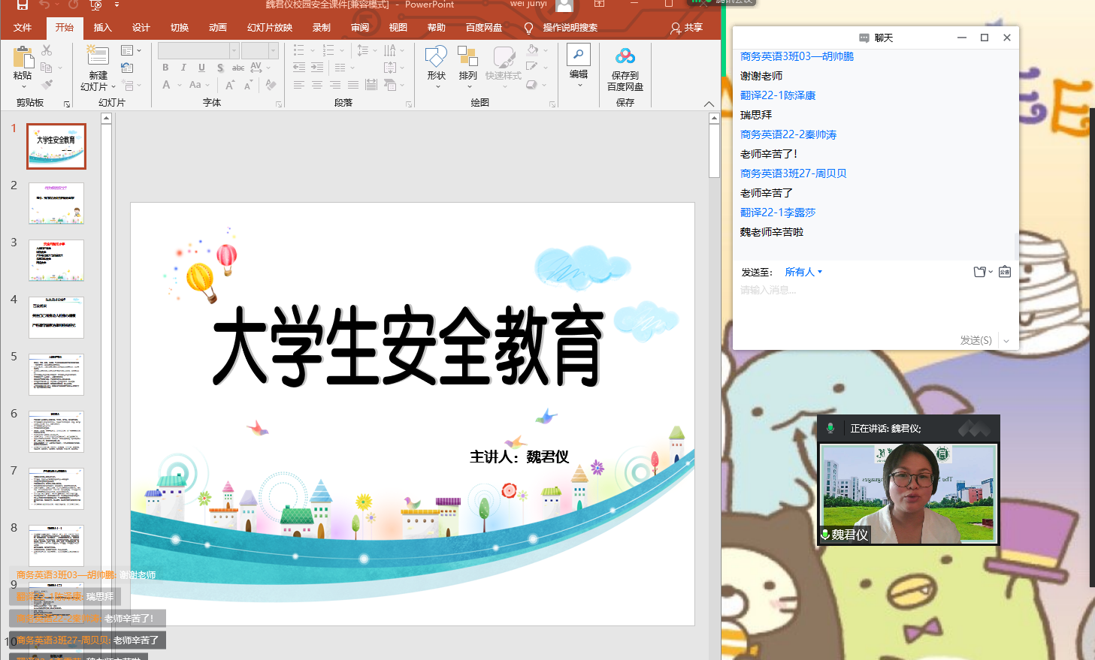The height and width of the screenshot is (660, 1095).
Task: Click the Paste (粘贴) clipboard icon
Action: (x=23, y=58)
